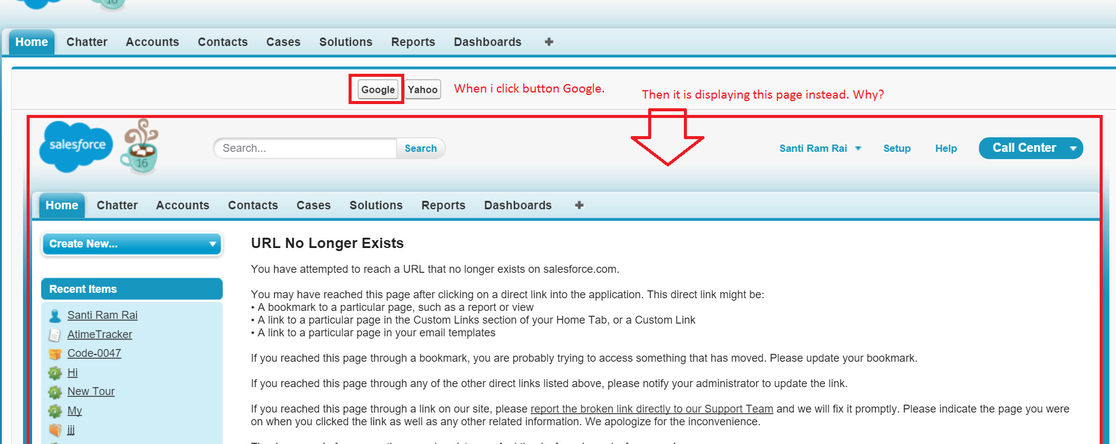Open the Code-0047 recent item
This screenshot has width=1116, height=444.
(94, 353)
